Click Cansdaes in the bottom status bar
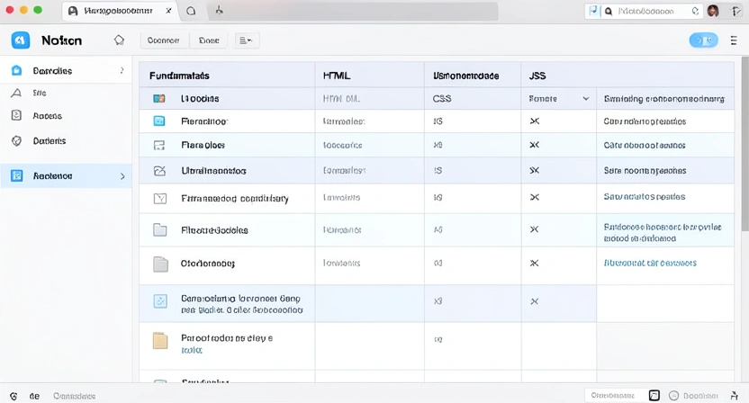The width and height of the screenshot is (749, 403). tap(74, 396)
